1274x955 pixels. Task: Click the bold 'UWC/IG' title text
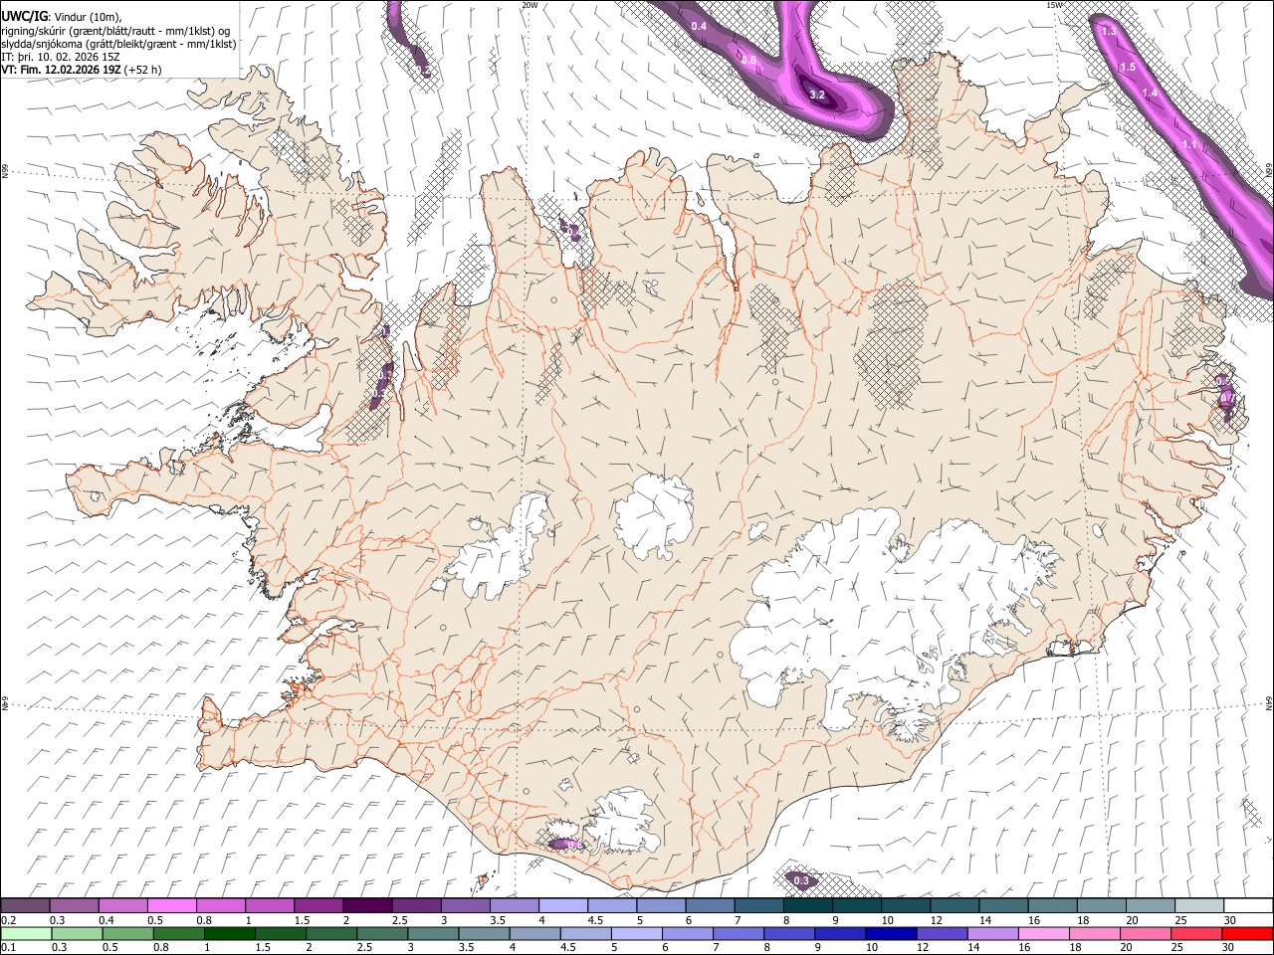[x=23, y=16]
